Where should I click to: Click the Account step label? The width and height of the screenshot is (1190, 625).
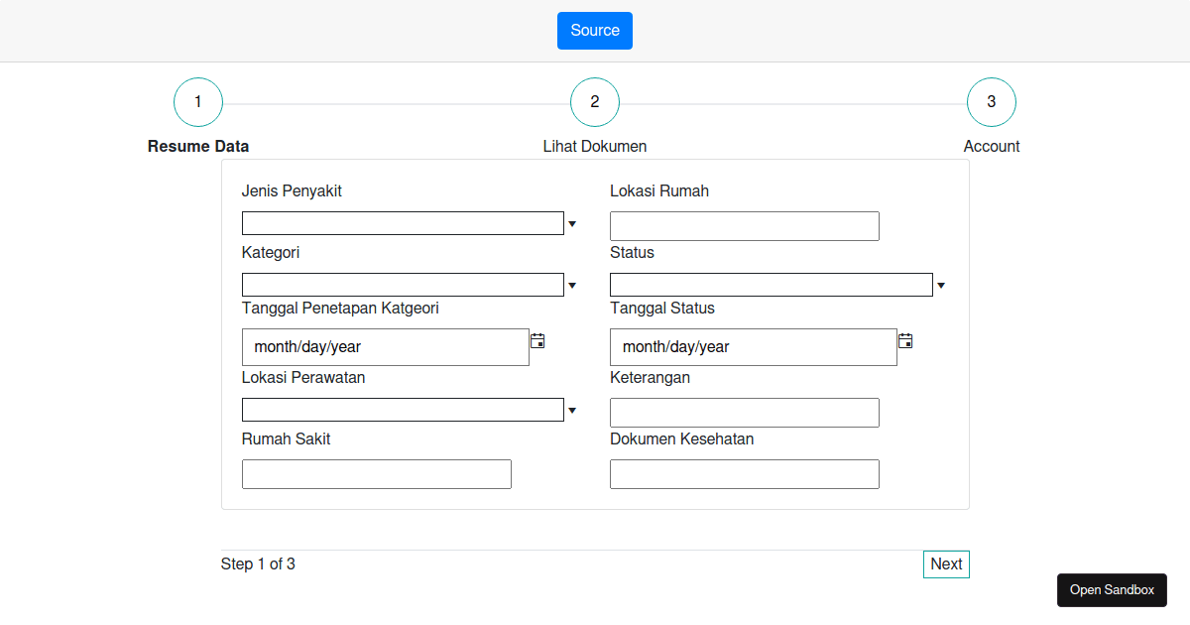[992, 147]
